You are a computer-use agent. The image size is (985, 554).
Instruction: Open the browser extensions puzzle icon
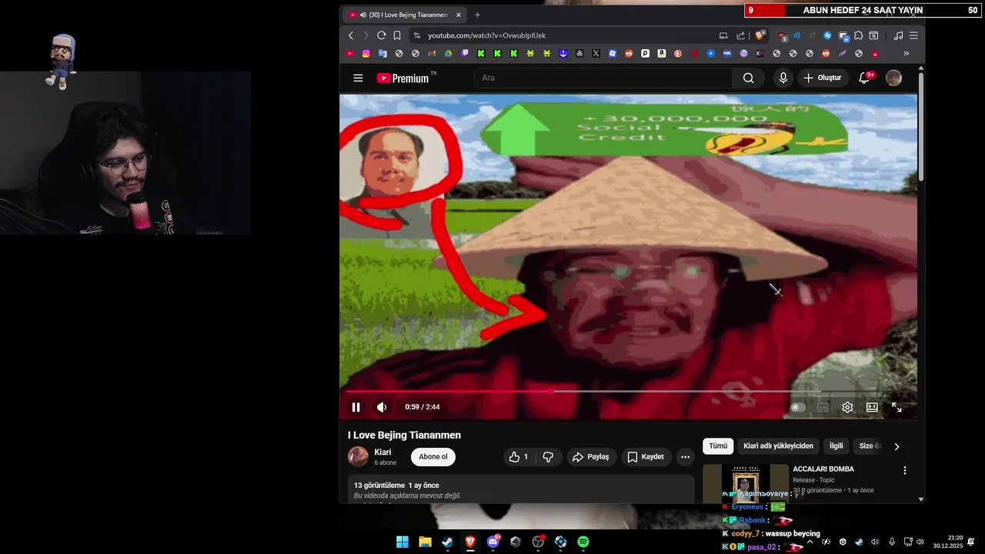[859, 35]
